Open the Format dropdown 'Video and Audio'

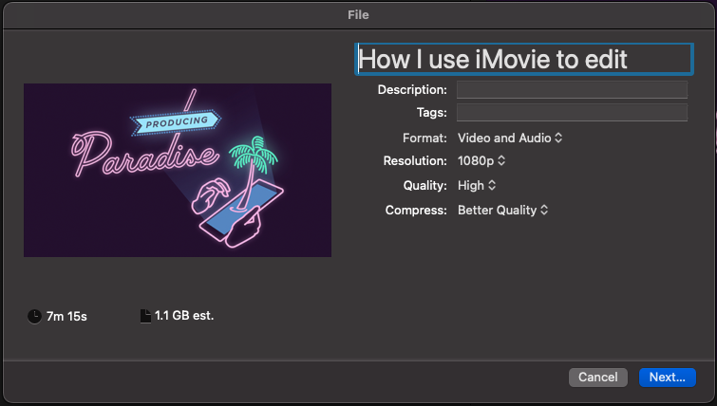(510, 138)
